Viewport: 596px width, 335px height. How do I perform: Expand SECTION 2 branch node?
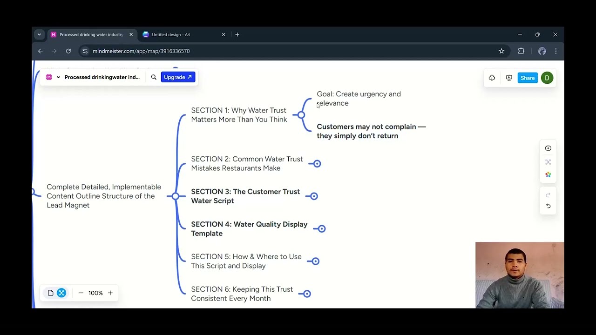coord(317,164)
